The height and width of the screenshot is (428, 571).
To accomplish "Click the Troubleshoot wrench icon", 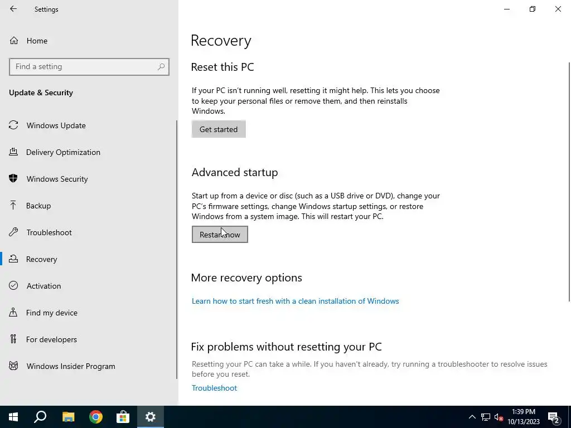I will point(13,232).
